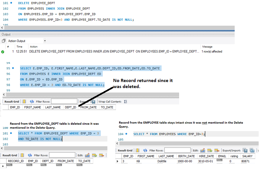Click the cell 3010-05-01
259x171 pixels.
click(206, 161)
